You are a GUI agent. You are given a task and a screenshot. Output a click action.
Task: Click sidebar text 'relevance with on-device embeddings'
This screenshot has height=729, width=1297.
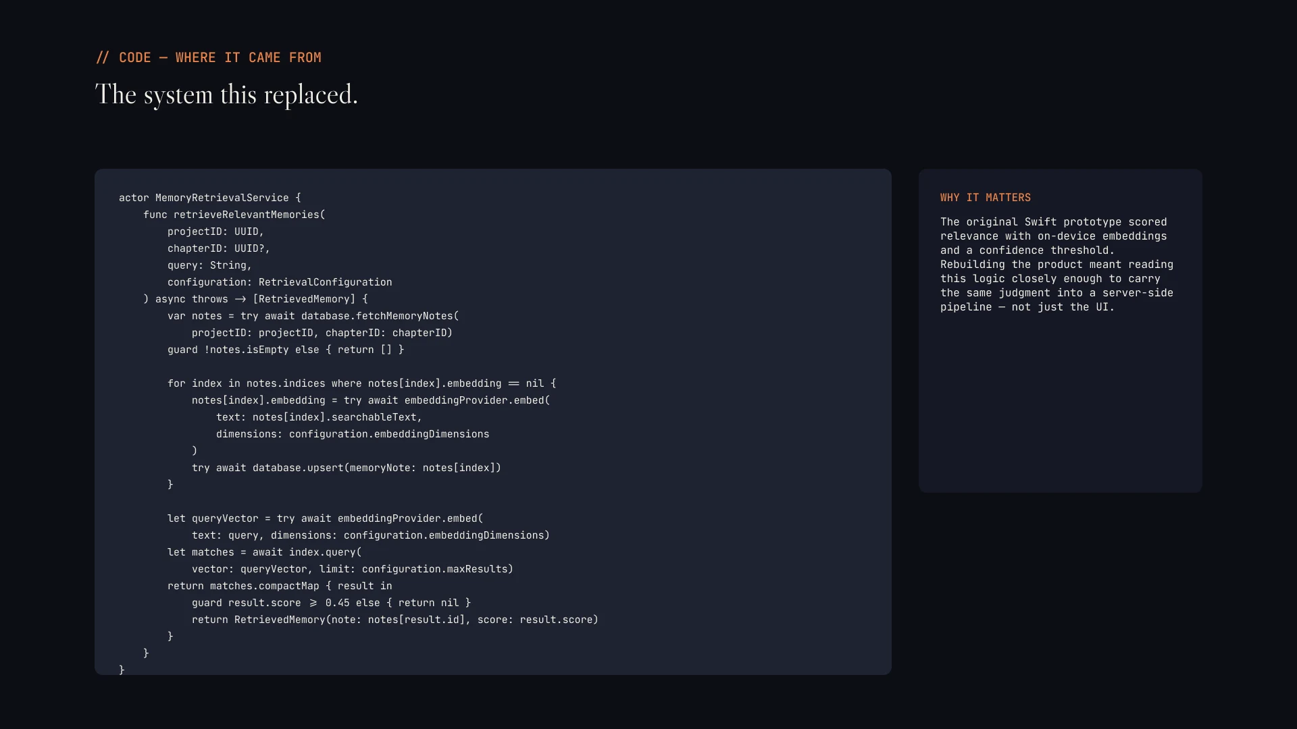click(x=1054, y=236)
